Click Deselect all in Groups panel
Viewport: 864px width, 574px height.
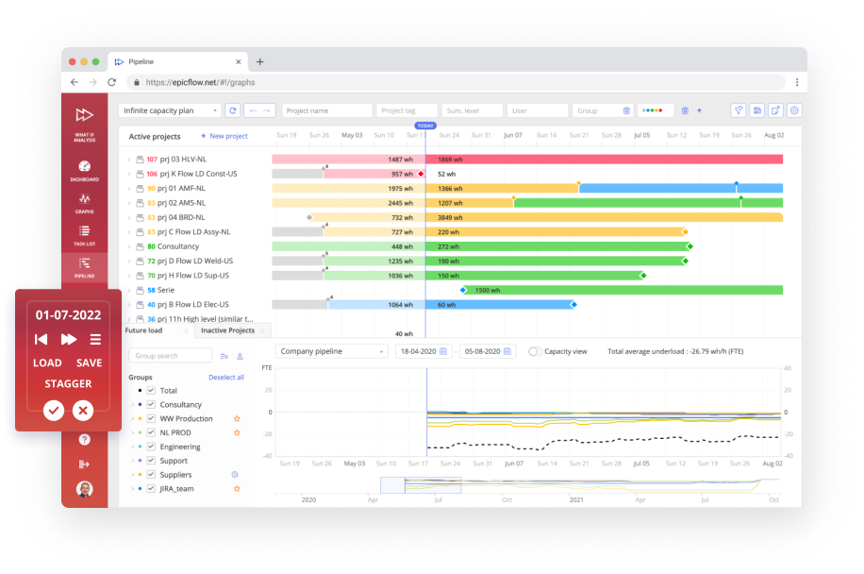pyautogui.click(x=226, y=377)
